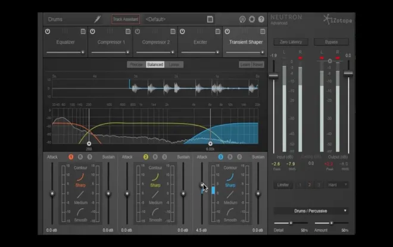Viewport: 393px width, 247px height.
Task: Click the Bypass button
Action: [331, 42]
